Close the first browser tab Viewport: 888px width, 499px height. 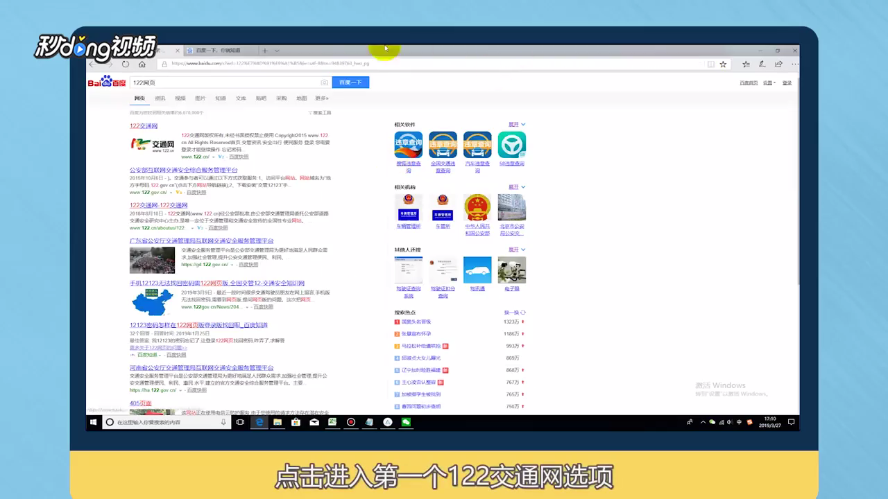[178, 51]
